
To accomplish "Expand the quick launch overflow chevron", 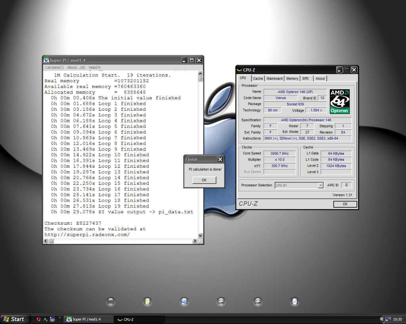I will [60, 318].
